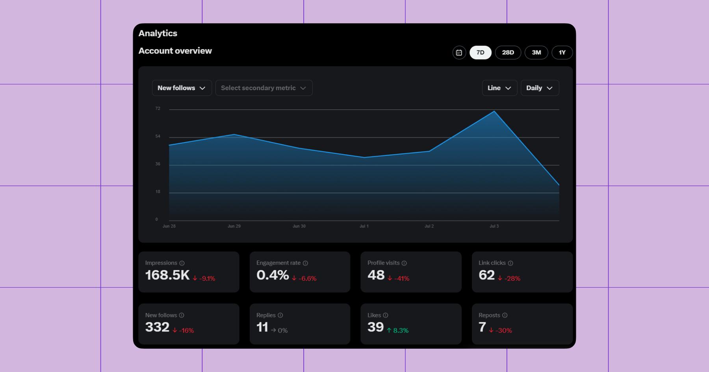
Task: Click the Jul 1 low point on chart
Action: [x=364, y=157]
